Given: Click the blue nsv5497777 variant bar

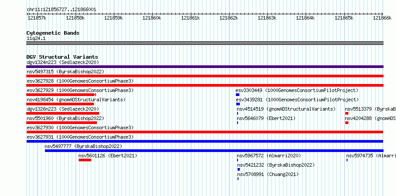Looking at the screenshot, I should coord(214,151).
